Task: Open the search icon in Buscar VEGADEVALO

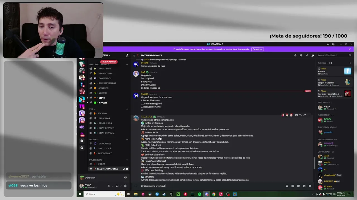Action: pos(350,55)
